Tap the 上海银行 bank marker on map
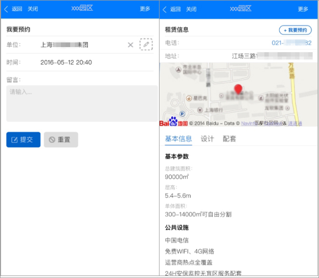319x278 pixels. 200,110
